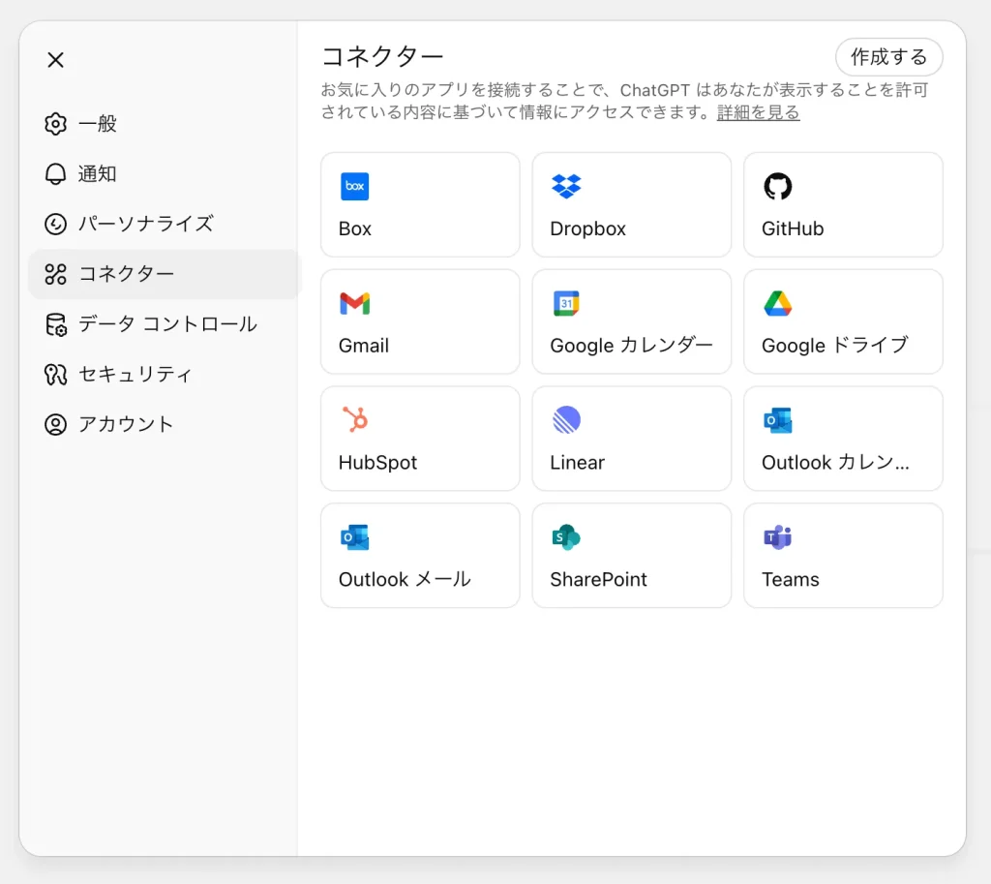Open the Dropbox connector card
This screenshot has width=991, height=884.
tap(631, 205)
